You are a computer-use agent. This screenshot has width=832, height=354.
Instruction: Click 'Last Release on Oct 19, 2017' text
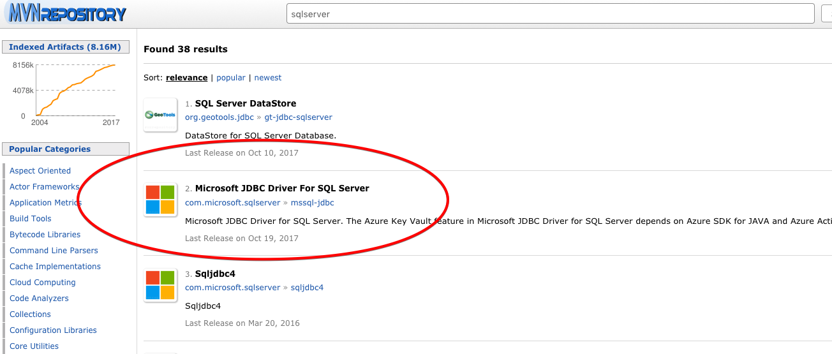point(242,239)
